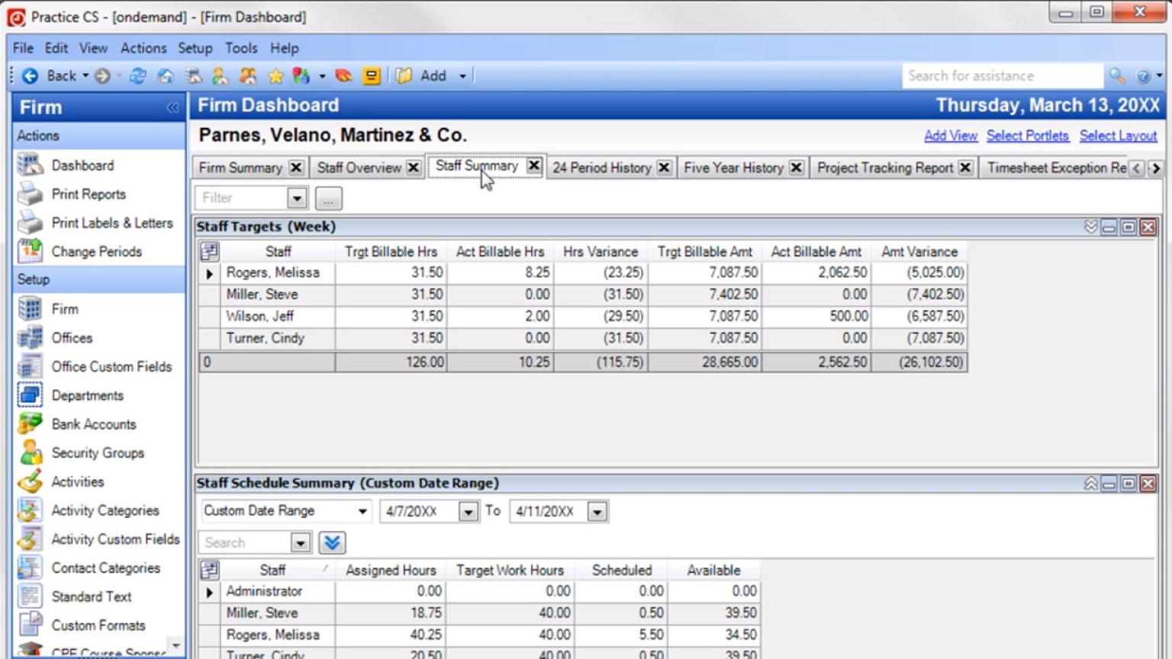Open the Custom Date Range dropdown
Image resolution: width=1172 pixels, height=659 pixels.
click(364, 511)
